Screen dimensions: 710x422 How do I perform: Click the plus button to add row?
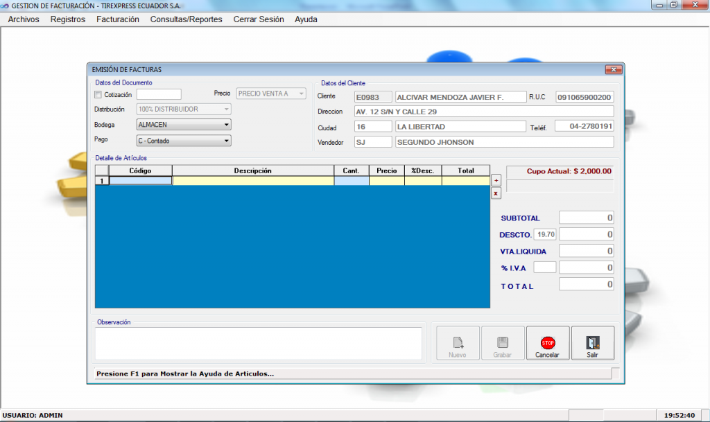496,179
